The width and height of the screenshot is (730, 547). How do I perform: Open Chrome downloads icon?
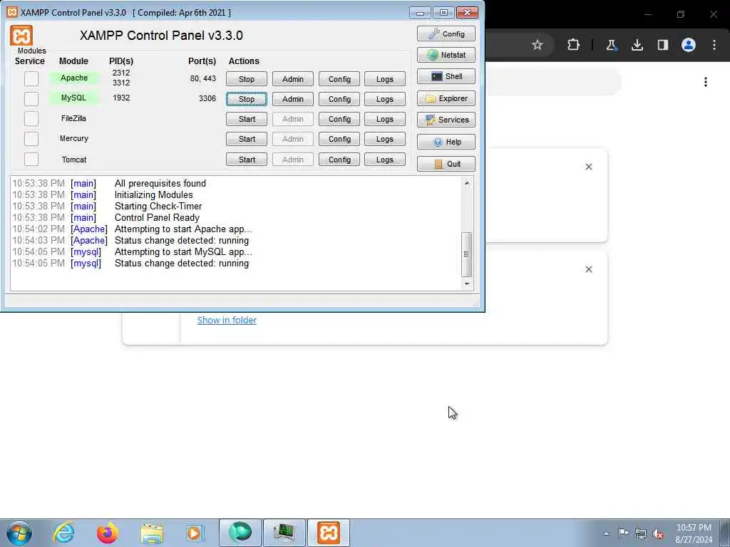click(637, 45)
